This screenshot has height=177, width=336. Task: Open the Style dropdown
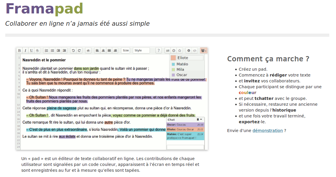pos(141,51)
